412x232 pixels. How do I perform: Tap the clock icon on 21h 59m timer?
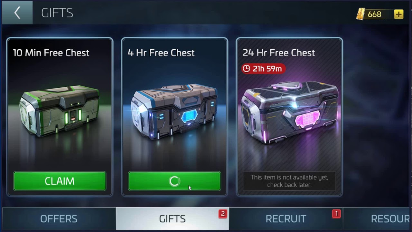246,69
